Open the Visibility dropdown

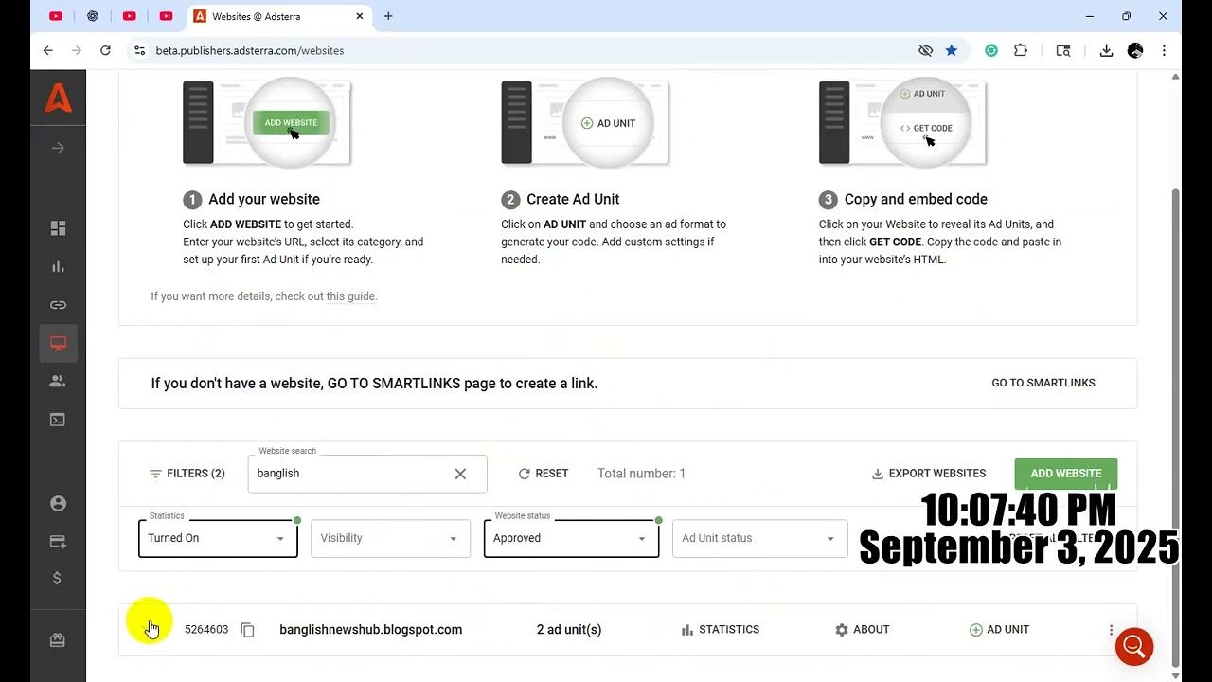coord(390,538)
